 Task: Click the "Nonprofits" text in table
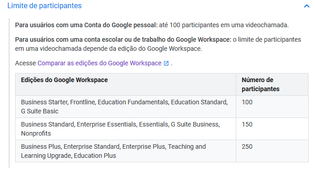click(36, 133)
